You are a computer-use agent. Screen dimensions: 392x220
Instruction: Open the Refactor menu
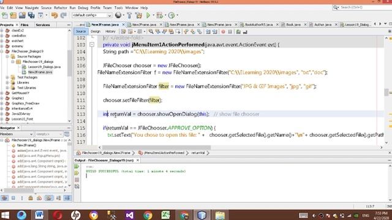61,8
